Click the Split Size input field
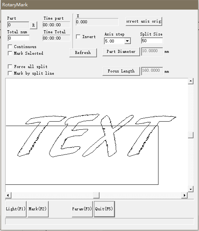 (152, 41)
